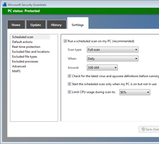Image resolution: width=159 pixels, height=144 pixels.
Task: Click the Microsoft Security Essentials title icon
Action: coord(4,5)
